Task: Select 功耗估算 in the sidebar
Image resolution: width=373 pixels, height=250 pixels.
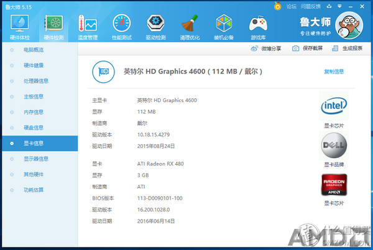Action: [x=40, y=190]
